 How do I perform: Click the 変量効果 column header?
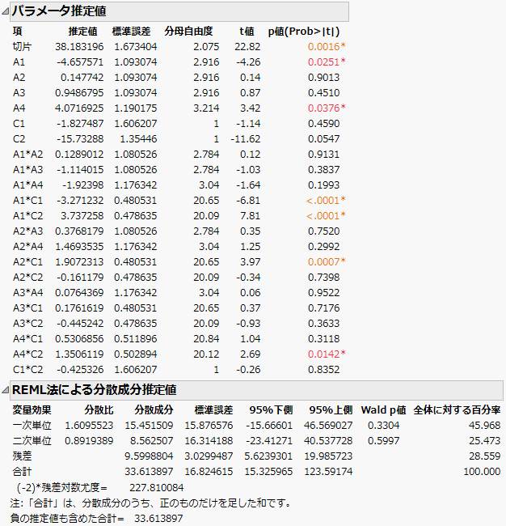32,410
